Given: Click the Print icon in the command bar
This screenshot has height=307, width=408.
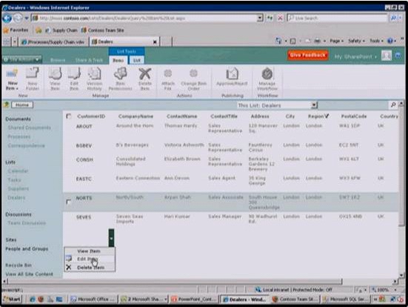Looking at the screenshot, I should tap(317, 41).
